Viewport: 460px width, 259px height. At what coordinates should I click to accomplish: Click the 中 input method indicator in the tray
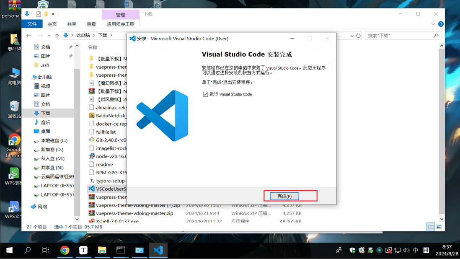[x=416, y=250]
